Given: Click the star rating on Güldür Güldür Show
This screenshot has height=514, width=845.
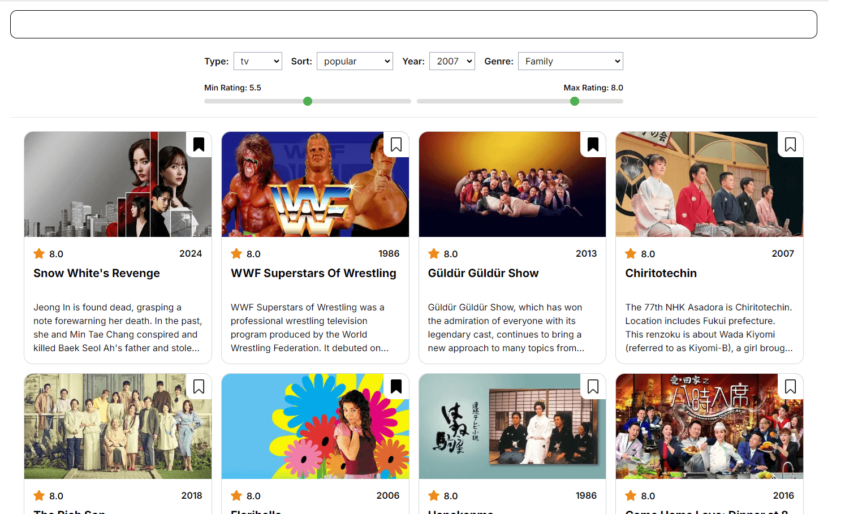Looking at the screenshot, I should [443, 254].
